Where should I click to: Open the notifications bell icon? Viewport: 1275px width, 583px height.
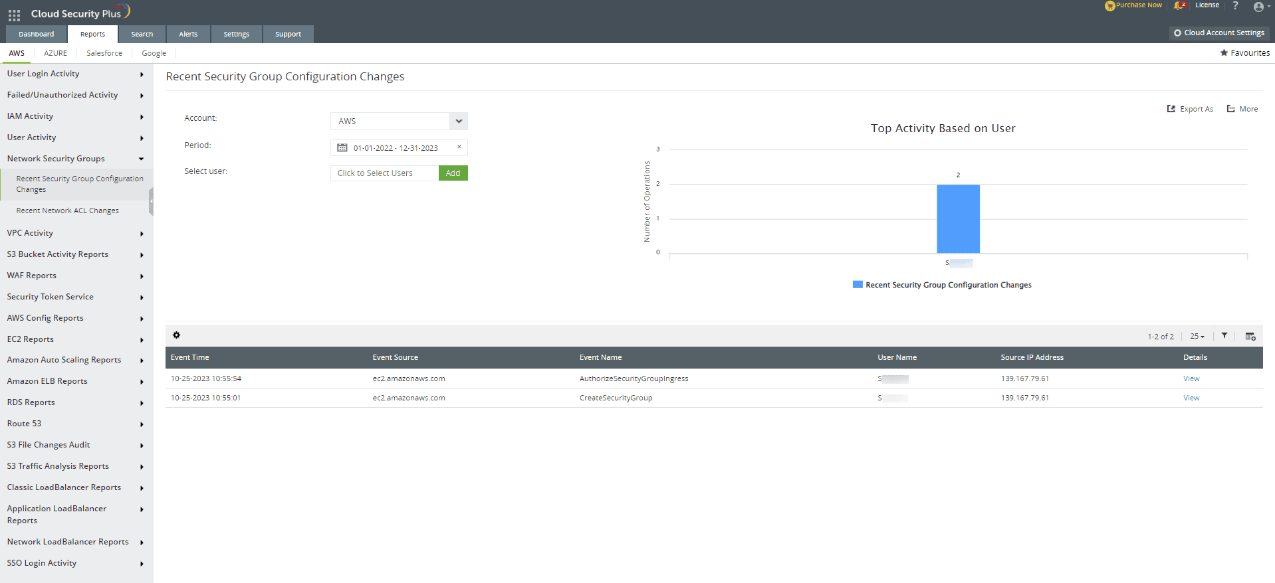(1179, 5)
